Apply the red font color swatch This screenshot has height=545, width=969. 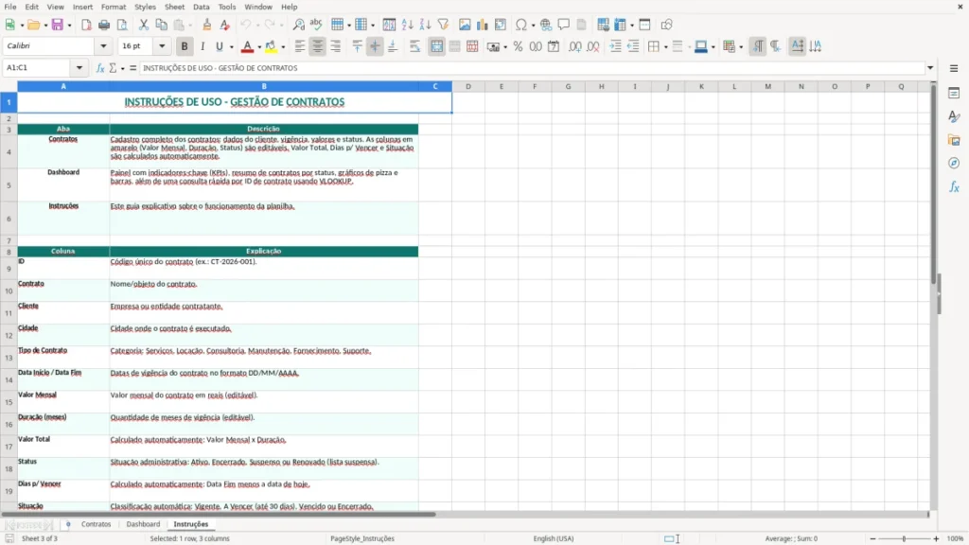click(x=247, y=46)
